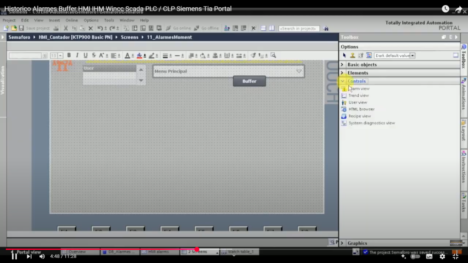
Task: Click the New project icon
Action: pyautogui.click(x=5, y=28)
